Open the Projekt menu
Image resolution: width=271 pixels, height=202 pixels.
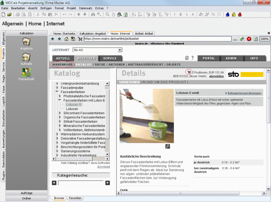(x=71, y=8)
